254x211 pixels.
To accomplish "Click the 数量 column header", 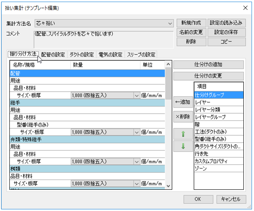I will coord(105,65).
